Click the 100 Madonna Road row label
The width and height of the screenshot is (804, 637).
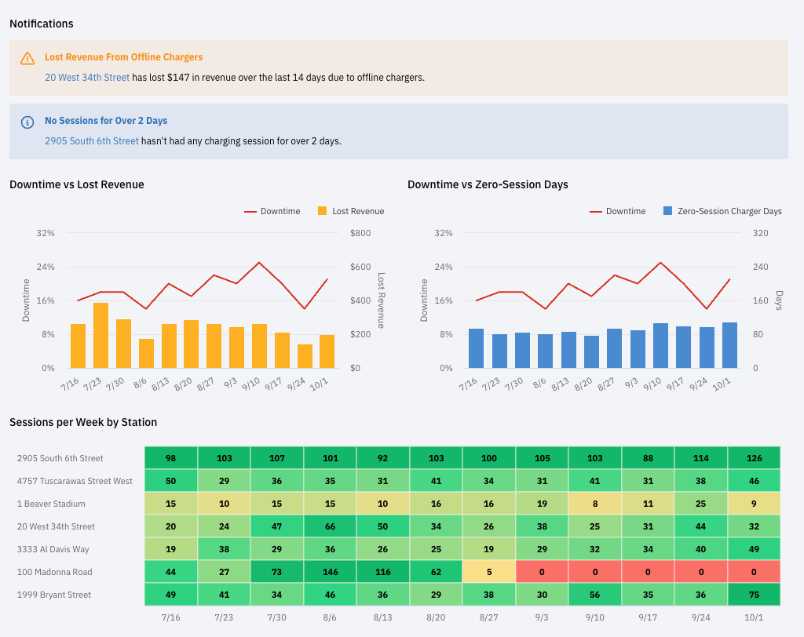pos(55,572)
